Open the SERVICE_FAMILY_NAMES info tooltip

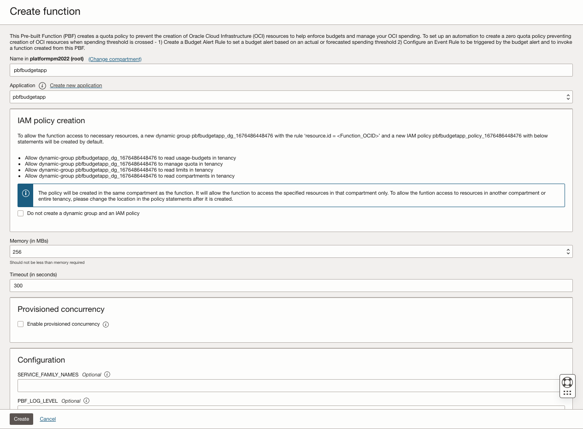[x=107, y=375]
